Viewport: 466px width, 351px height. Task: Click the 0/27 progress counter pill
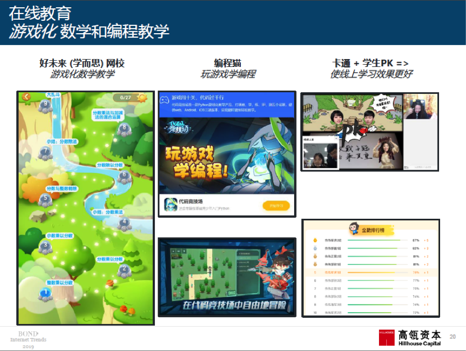tap(125, 97)
